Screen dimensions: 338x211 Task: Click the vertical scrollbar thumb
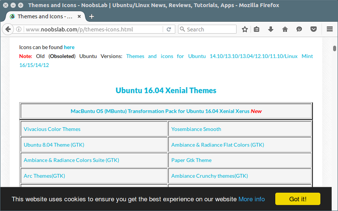pos(335,48)
